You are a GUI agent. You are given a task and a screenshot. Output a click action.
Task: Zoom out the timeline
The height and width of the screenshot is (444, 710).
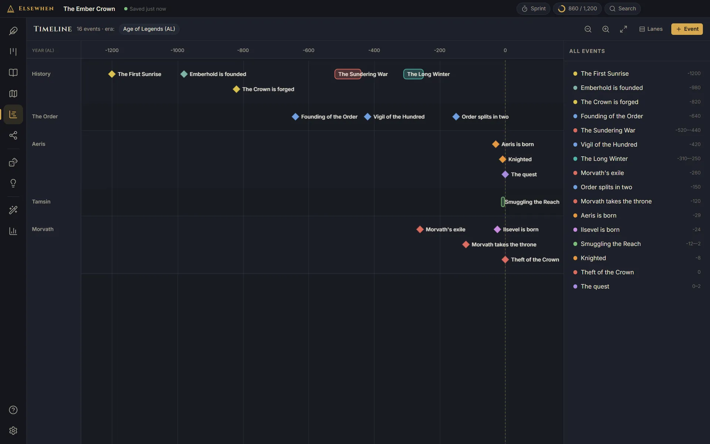click(588, 29)
